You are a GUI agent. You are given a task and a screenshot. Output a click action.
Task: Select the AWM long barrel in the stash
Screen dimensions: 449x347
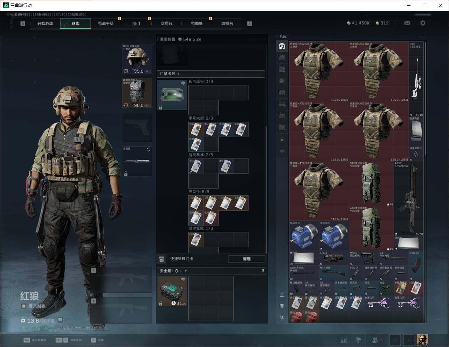[x=304, y=273]
